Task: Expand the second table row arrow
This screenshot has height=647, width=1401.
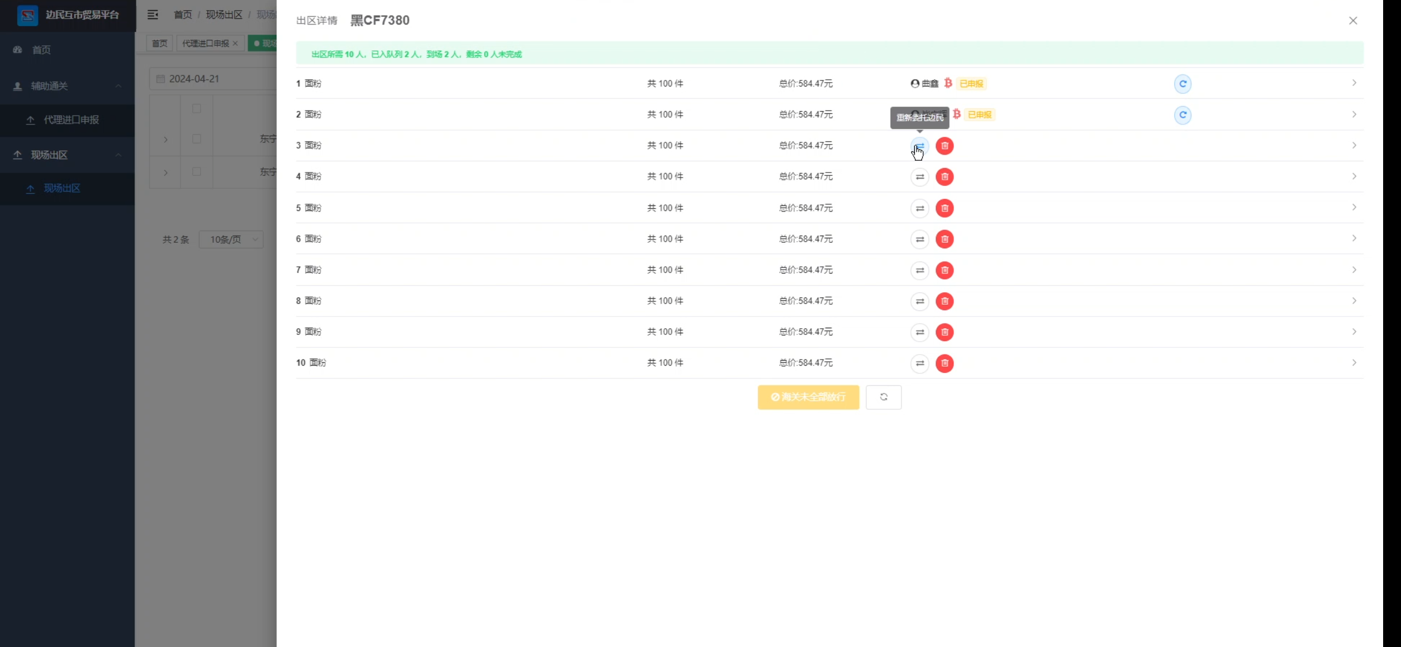Action: tap(165, 172)
